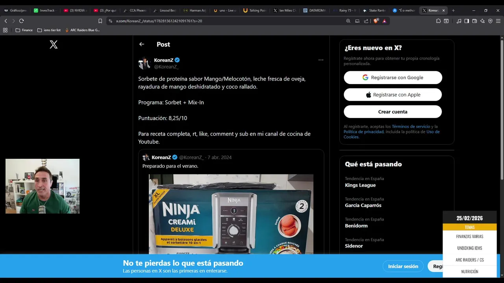Image resolution: width=504 pixels, height=283 pixels.
Task: Open site settings icon in address bar
Action: pyautogui.click(x=111, y=21)
